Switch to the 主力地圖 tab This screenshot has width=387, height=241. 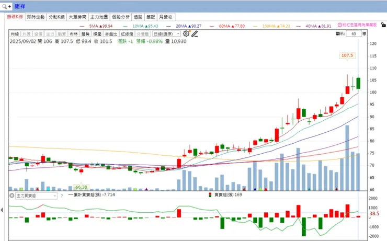point(99,17)
